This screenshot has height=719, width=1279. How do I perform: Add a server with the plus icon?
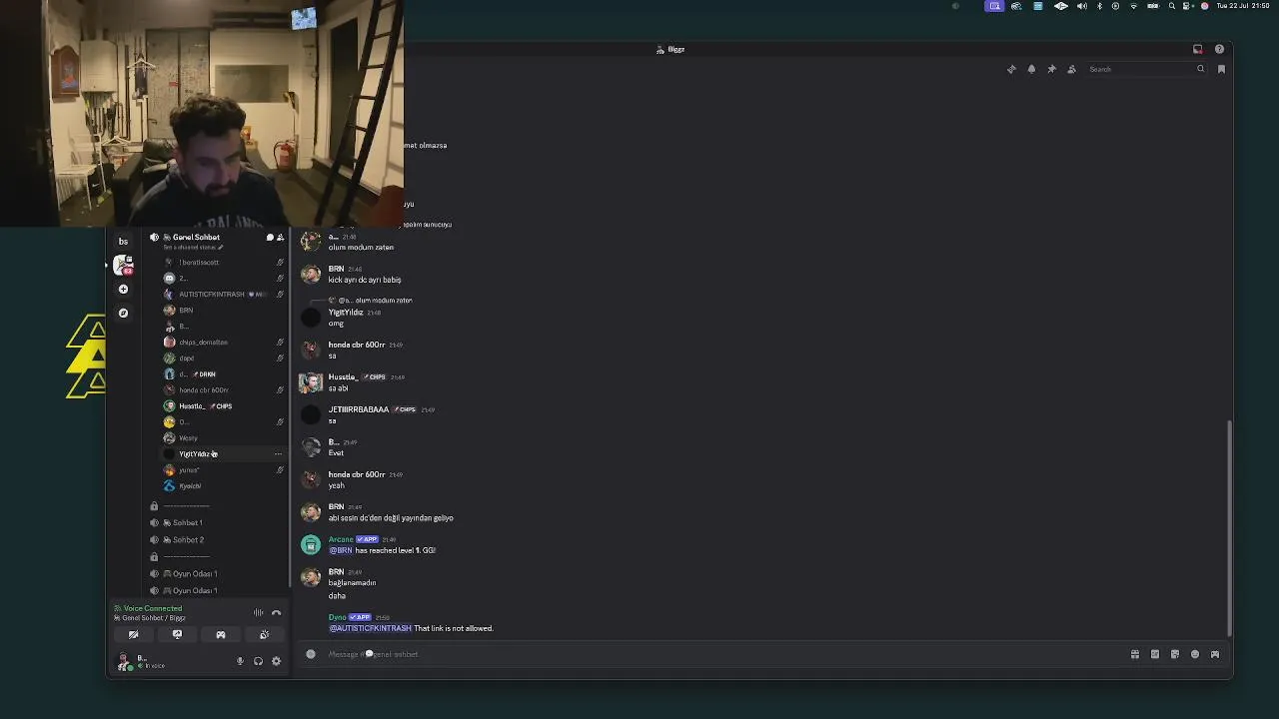click(x=123, y=289)
